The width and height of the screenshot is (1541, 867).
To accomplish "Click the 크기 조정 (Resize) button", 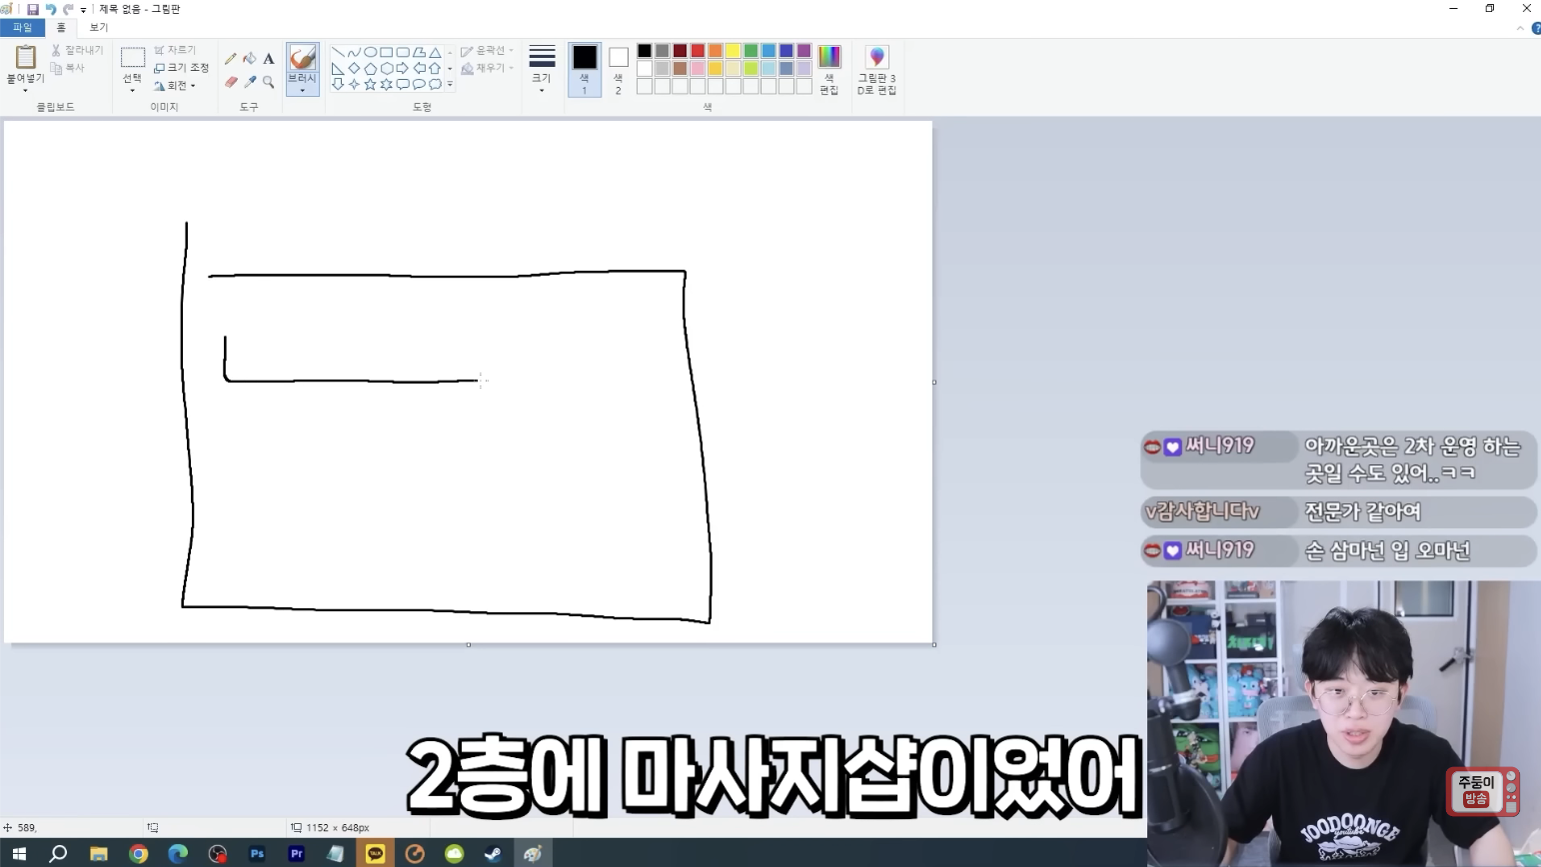I will [x=182, y=68].
